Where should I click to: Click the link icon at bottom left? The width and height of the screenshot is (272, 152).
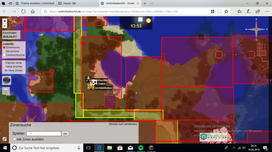(x=5, y=139)
